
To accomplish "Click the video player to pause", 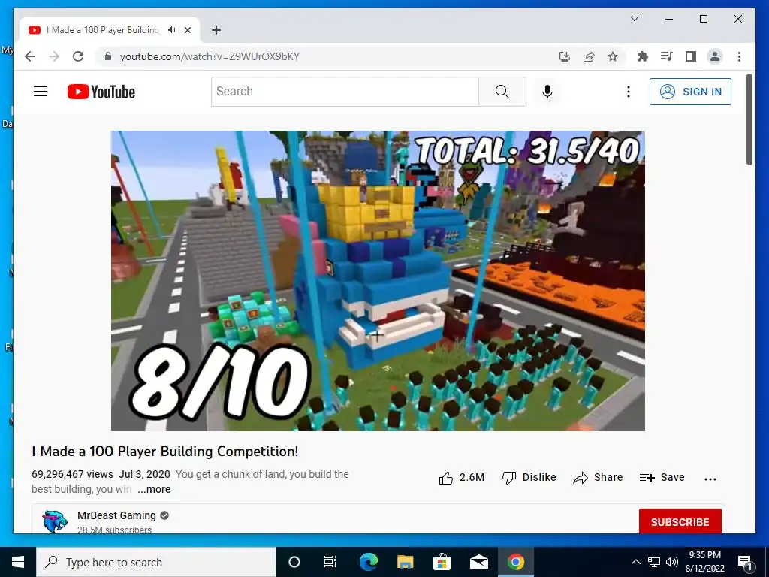I will click(378, 281).
